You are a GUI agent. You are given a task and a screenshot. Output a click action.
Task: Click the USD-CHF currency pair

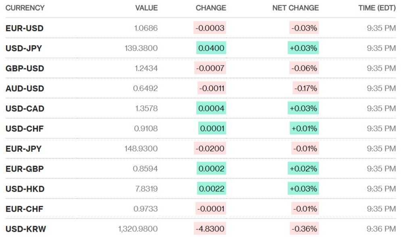coord(25,129)
